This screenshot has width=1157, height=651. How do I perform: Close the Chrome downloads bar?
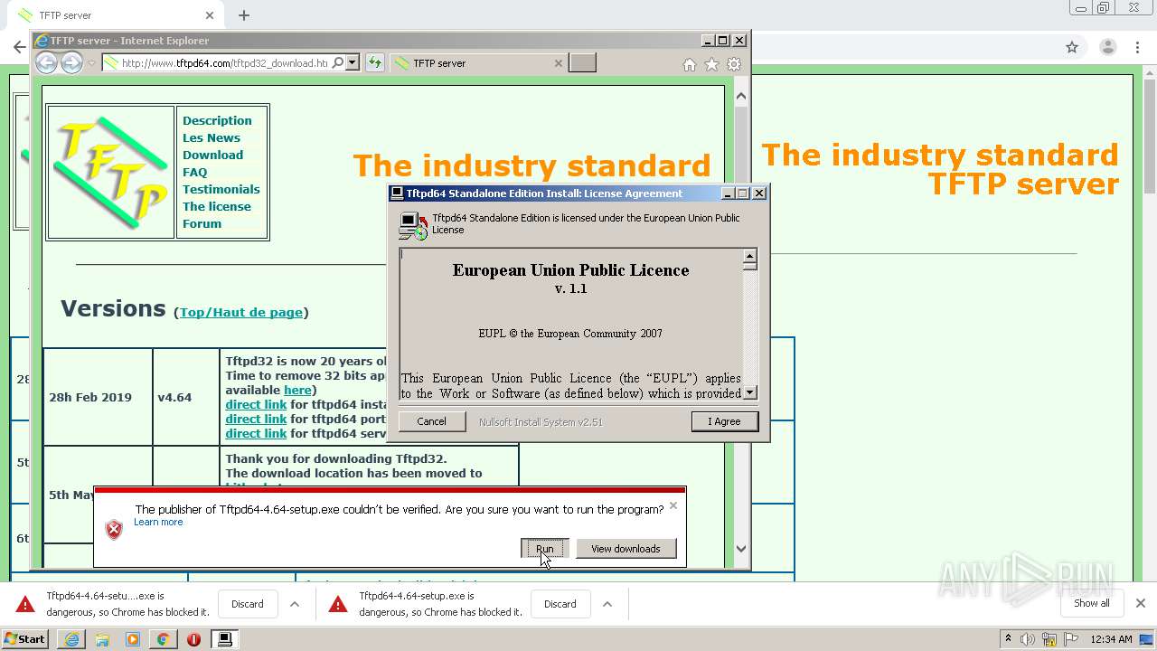coord(1141,603)
